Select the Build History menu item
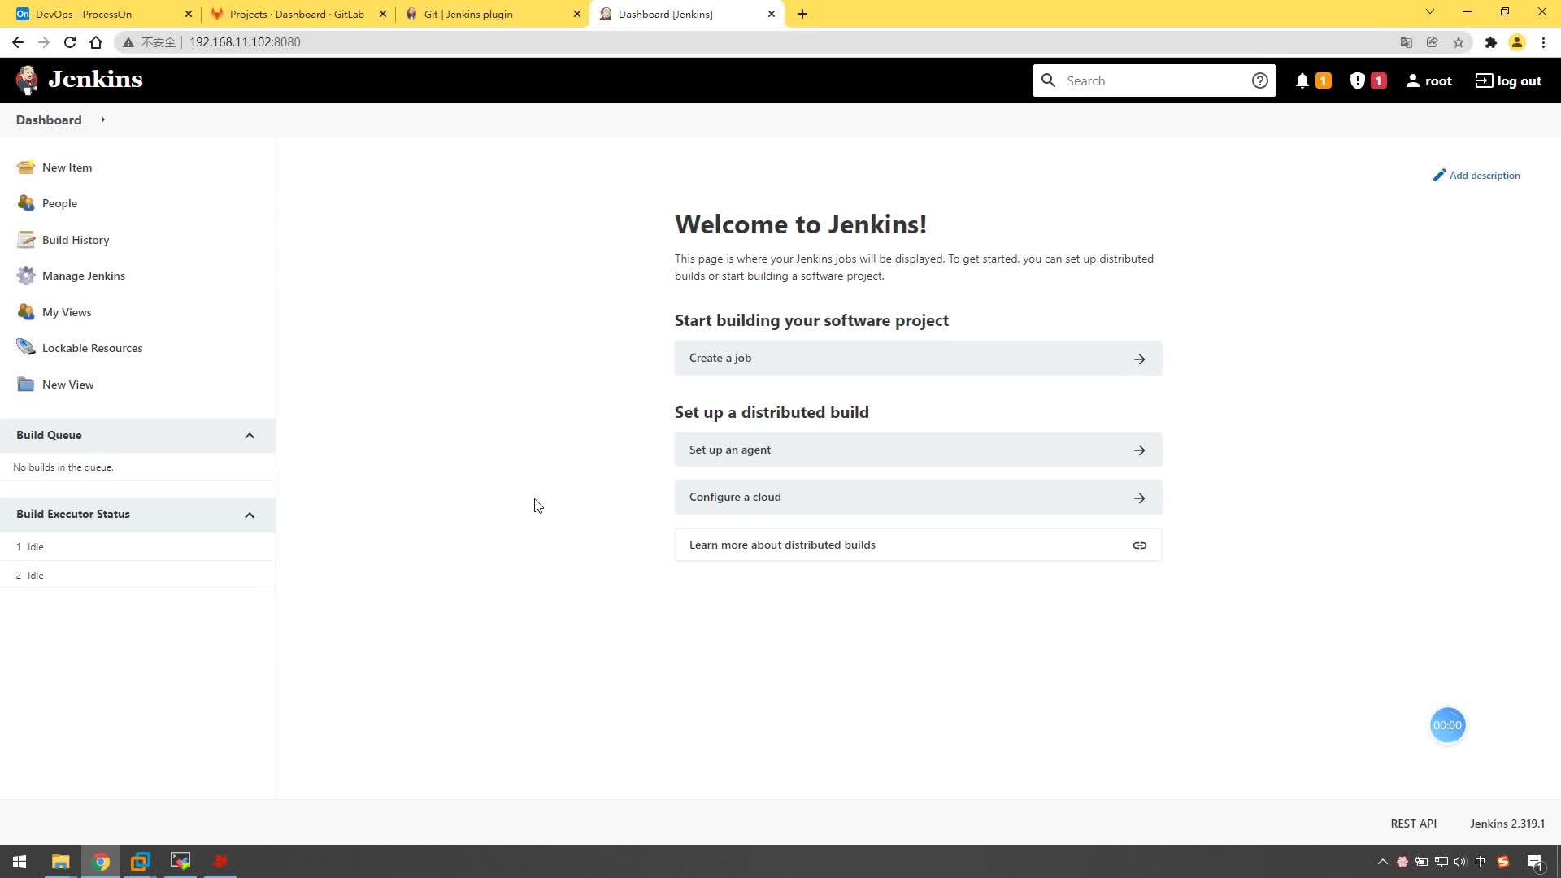This screenshot has height=878, width=1561. (x=75, y=239)
